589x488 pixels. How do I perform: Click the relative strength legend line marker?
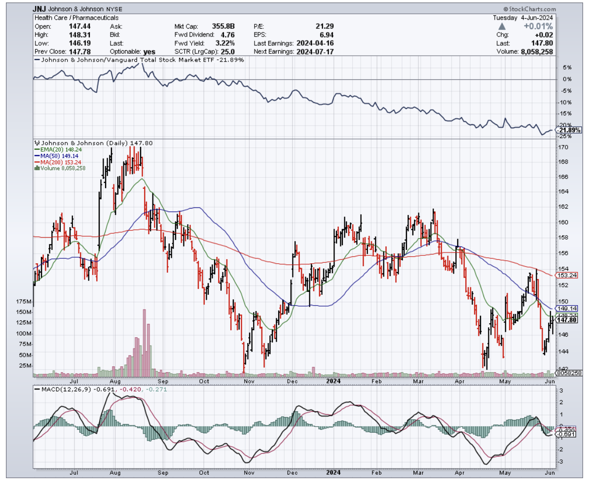(x=37, y=60)
